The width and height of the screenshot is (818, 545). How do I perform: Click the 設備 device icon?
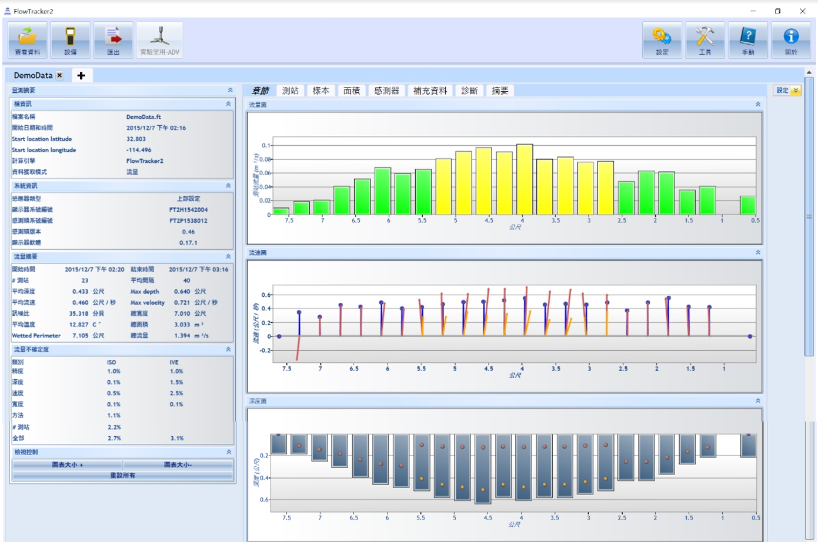click(x=70, y=40)
